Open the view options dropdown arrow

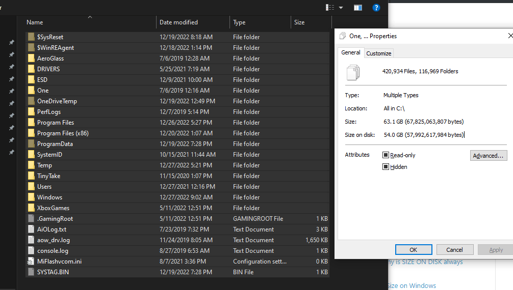341,8
